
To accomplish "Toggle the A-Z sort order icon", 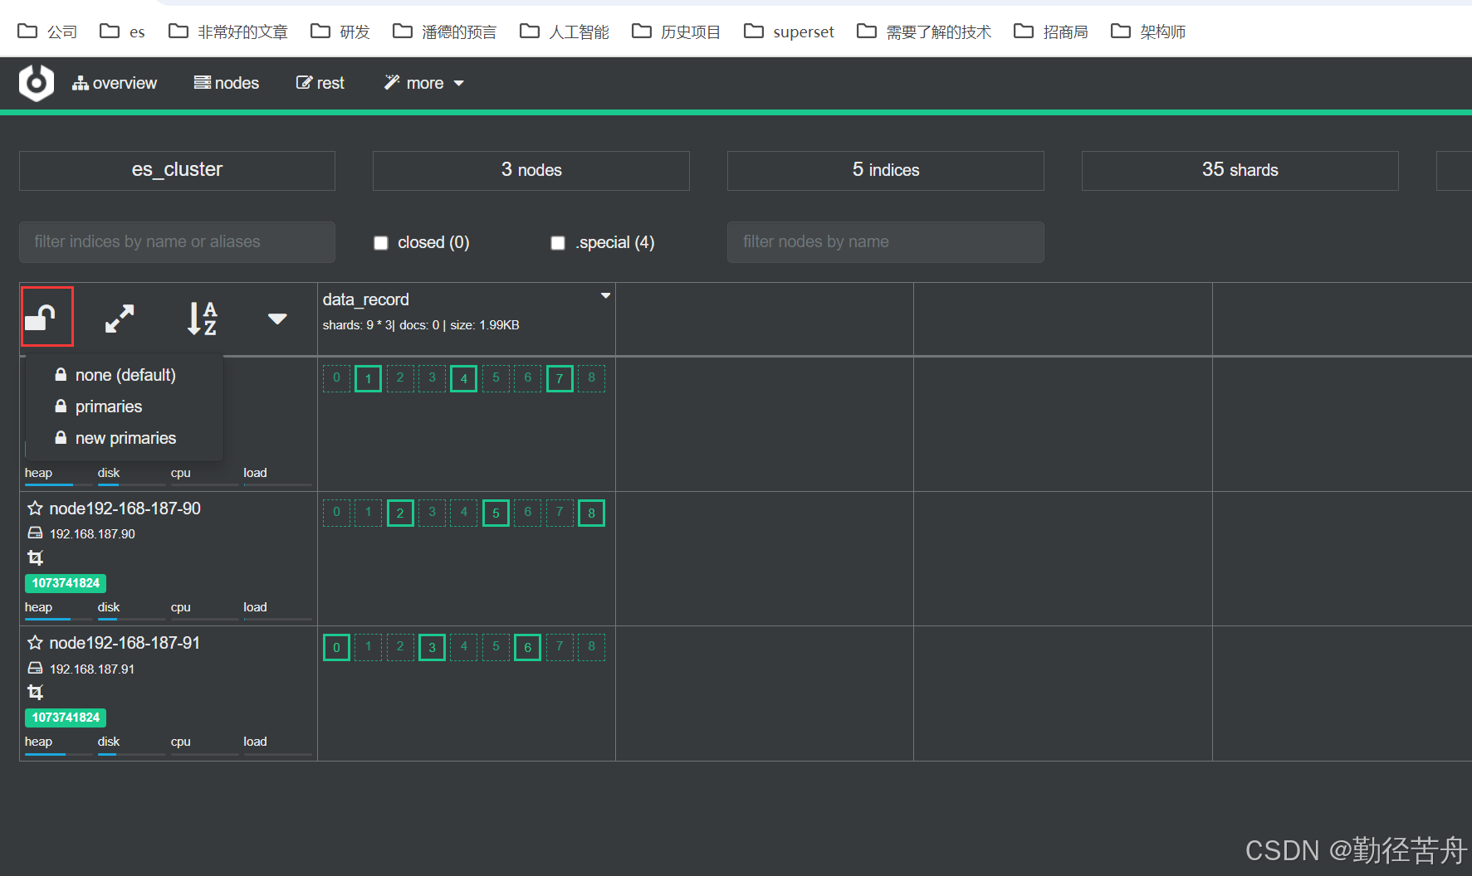I will [x=202, y=319].
